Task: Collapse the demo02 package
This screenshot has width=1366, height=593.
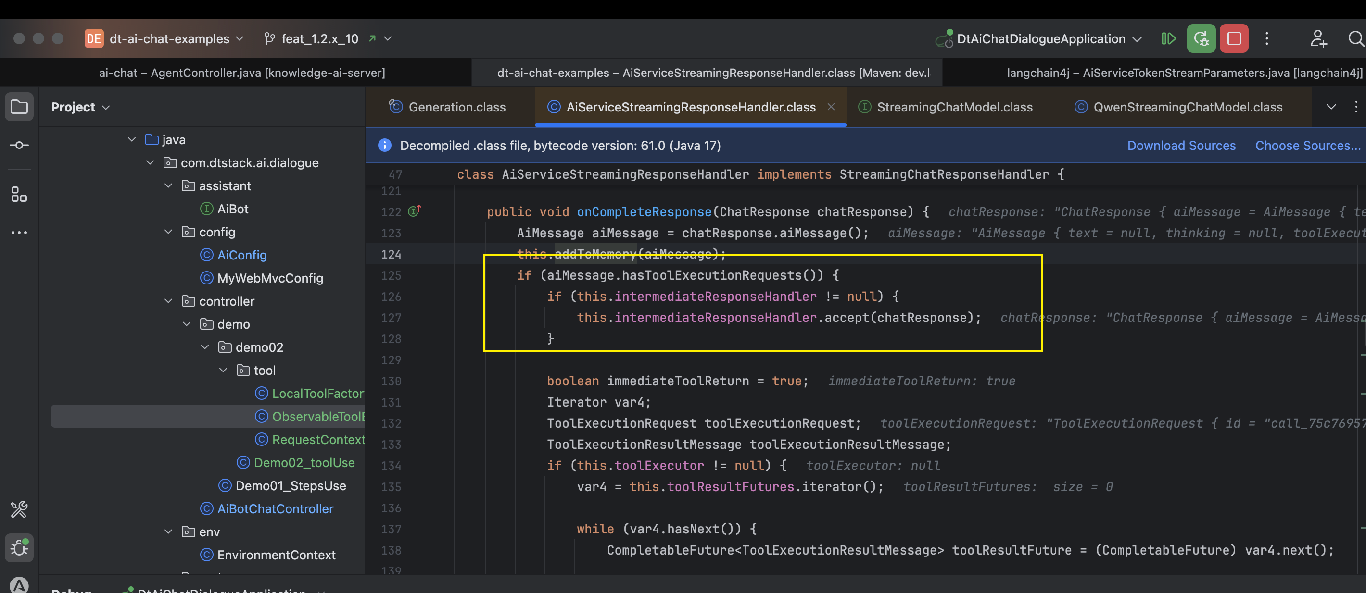Action: 205,346
